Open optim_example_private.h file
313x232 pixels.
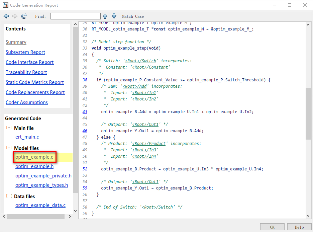tap(43, 176)
